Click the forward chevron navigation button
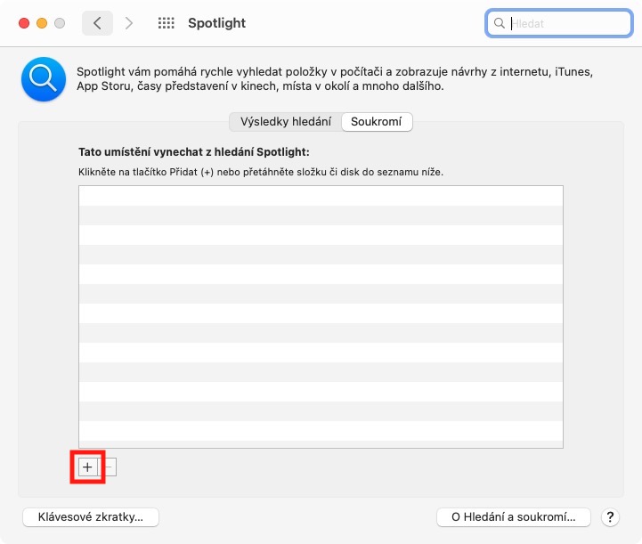The image size is (642, 544). (x=129, y=23)
